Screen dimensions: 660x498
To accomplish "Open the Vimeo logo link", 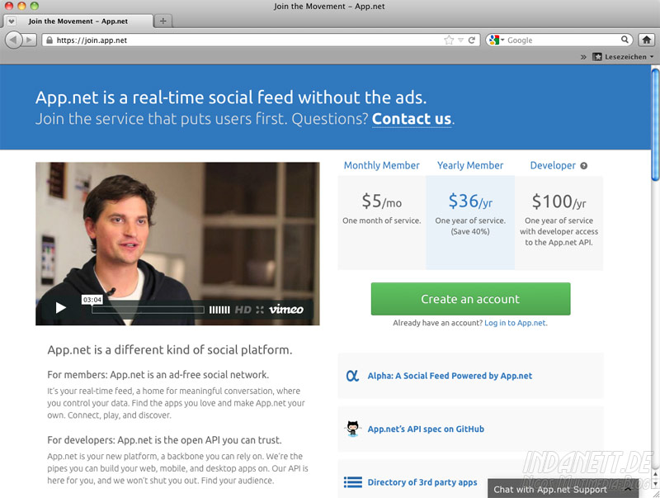I will [286, 310].
